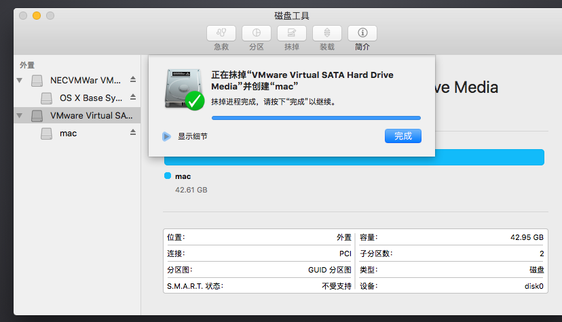Click the hard drive icon with green checkmark
The width and height of the screenshot is (562, 322).
(x=184, y=89)
